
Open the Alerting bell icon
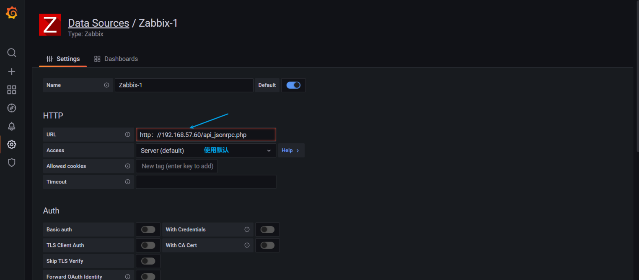pos(12,126)
